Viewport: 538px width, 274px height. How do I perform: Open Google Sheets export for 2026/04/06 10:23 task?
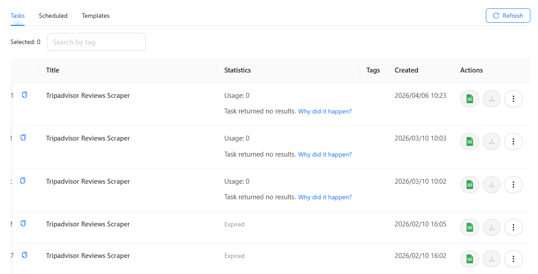pyautogui.click(x=469, y=99)
